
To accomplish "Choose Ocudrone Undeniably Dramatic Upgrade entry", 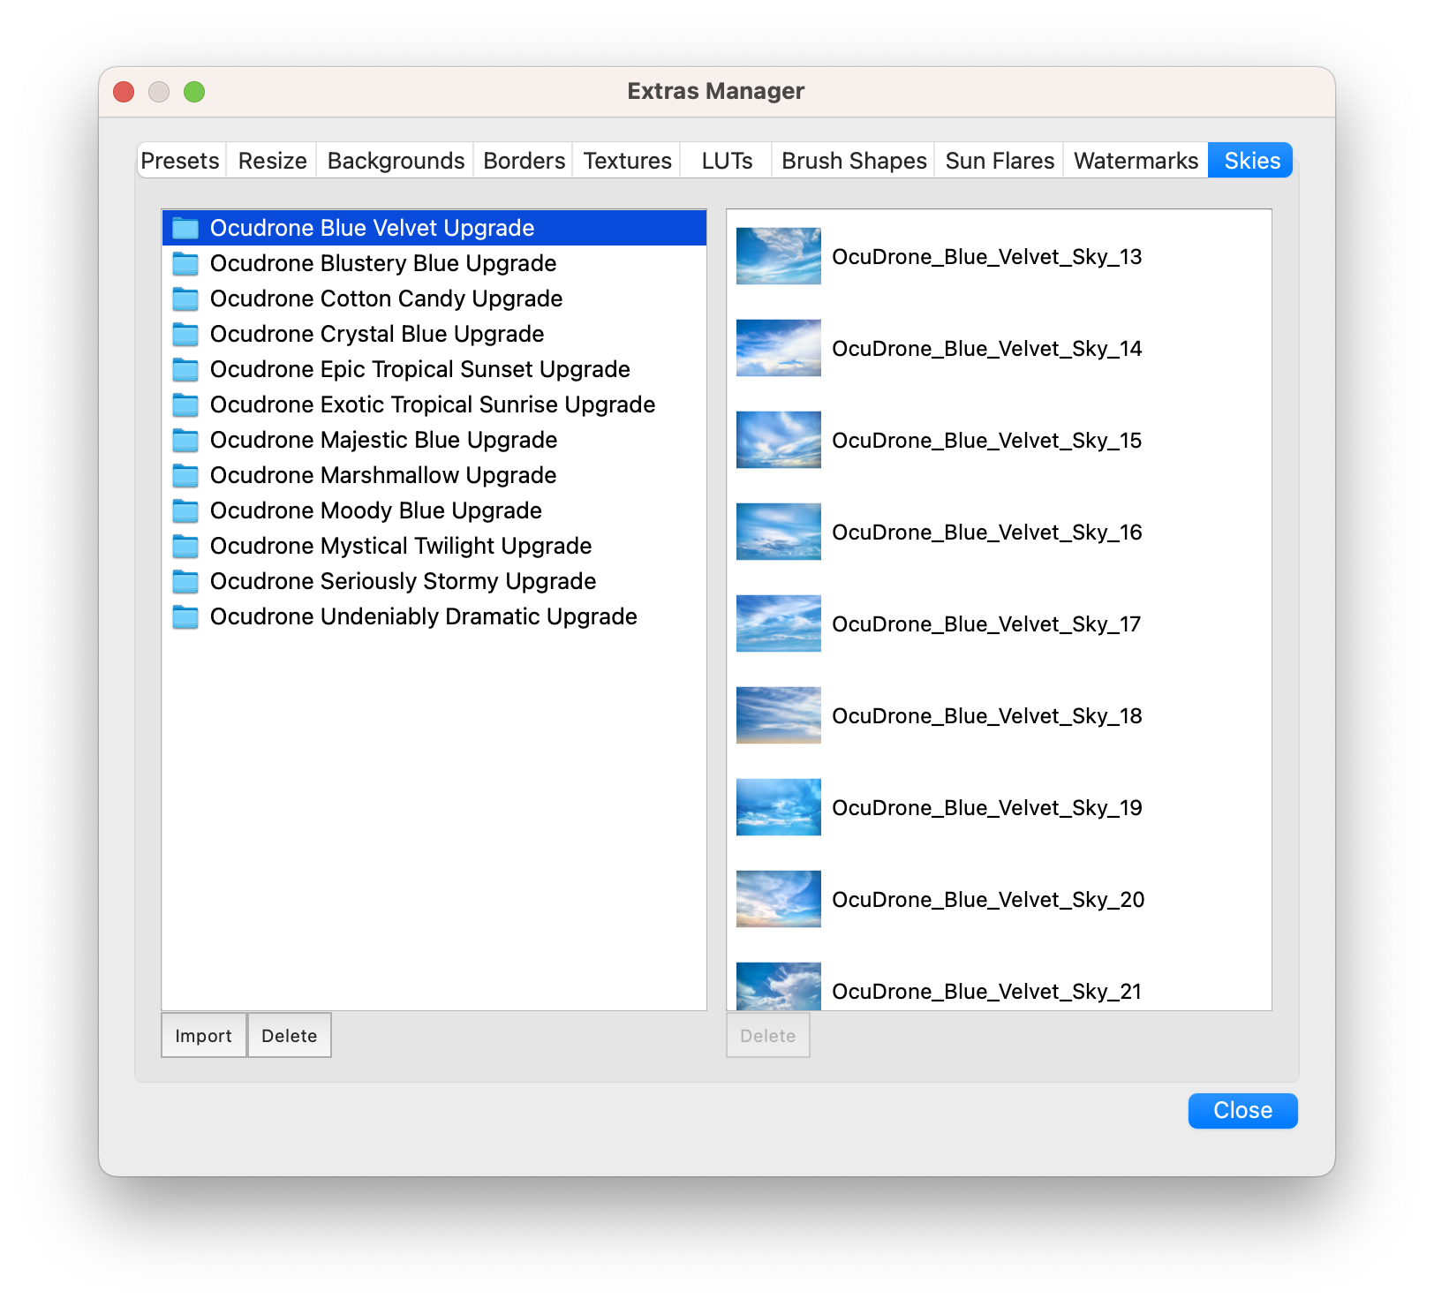I will (x=423, y=616).
